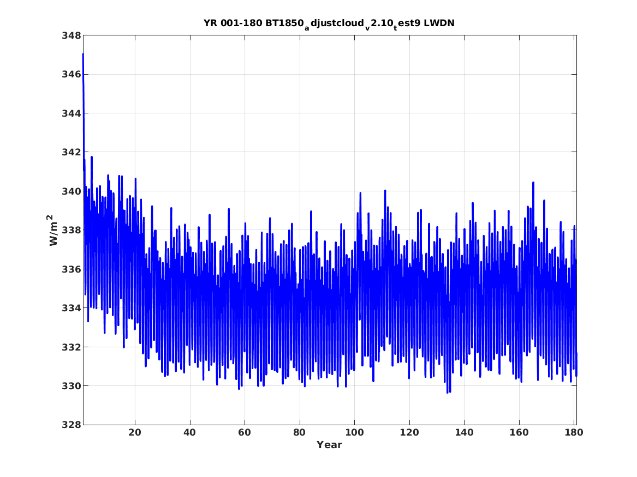Click the Y-axis tick label 338
The height and width of the screenshot is (477, 637).
(x=71, y=231)
